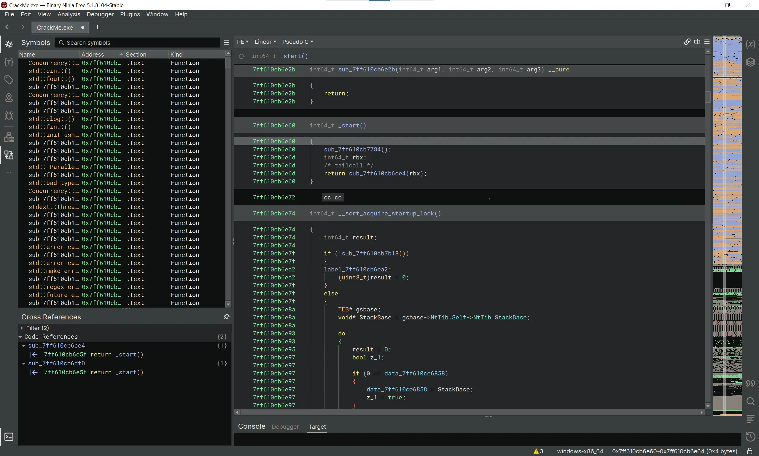Image resolution: width=759 pixels, height=456 pixels.
Task: Click the Find magnifier icon in right sidebar
Action: (x=750, y=401)
